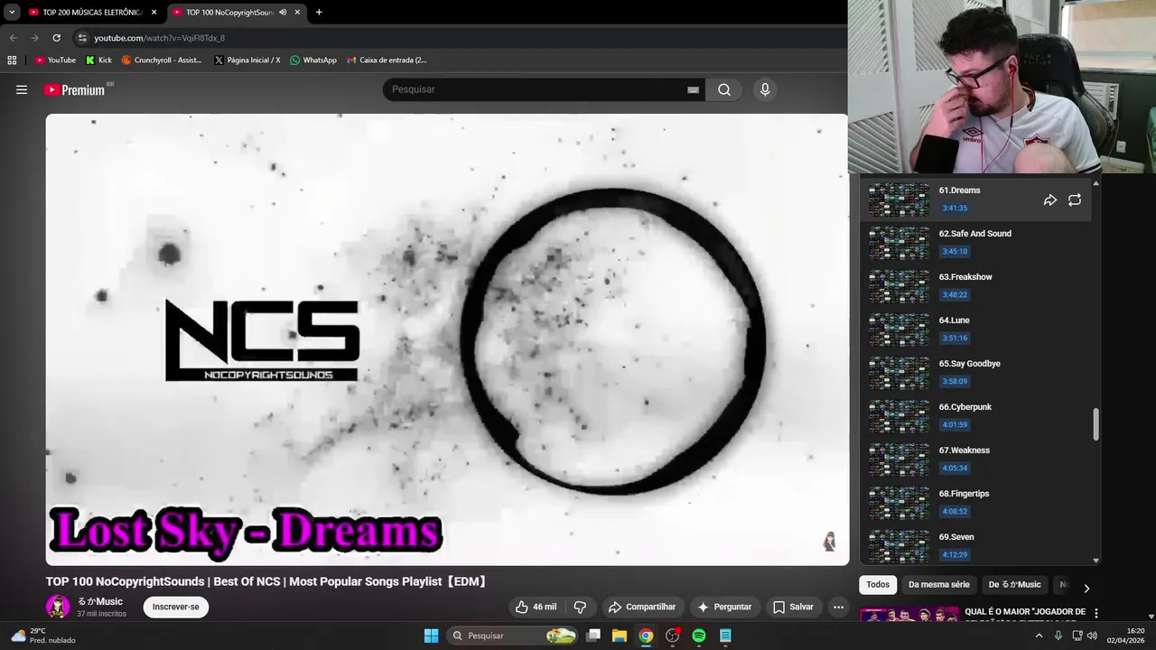The height and width of the screenshot is (650, 1156).
Task: Jump to chapter 65.Say Goodbye
Action: click(x=976, y=372)
